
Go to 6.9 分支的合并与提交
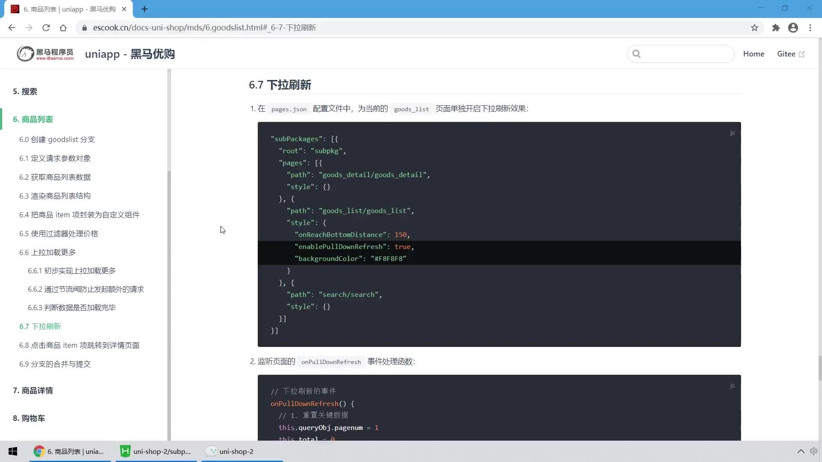click(55, 364)
